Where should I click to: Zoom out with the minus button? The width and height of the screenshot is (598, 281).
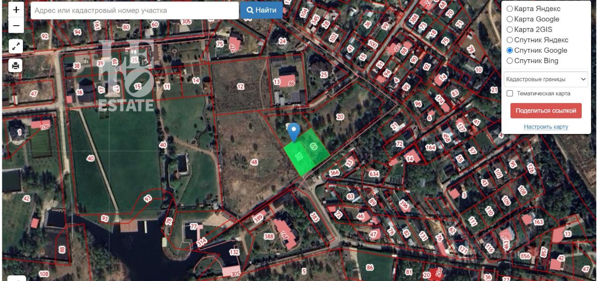point(16,25)
